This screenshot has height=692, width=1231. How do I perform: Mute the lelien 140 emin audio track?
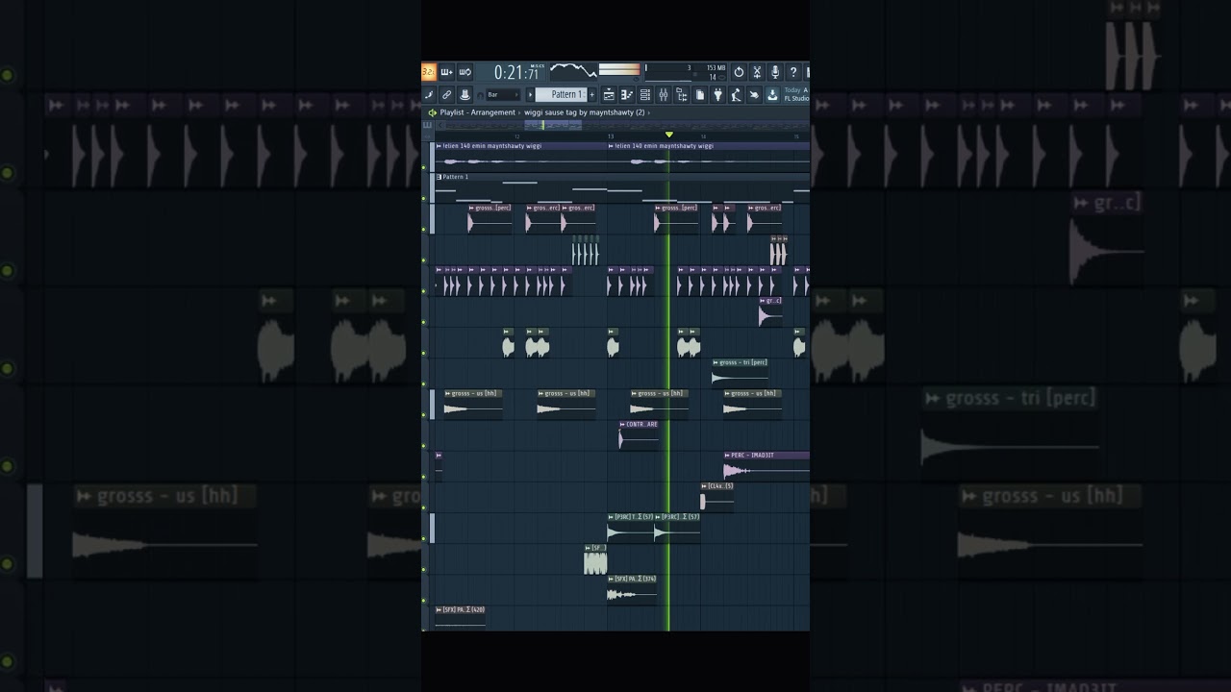tap(424, 168)
